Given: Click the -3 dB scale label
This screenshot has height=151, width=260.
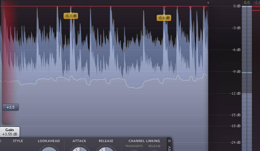Looking at the screenshot, I should click(236, 28).
